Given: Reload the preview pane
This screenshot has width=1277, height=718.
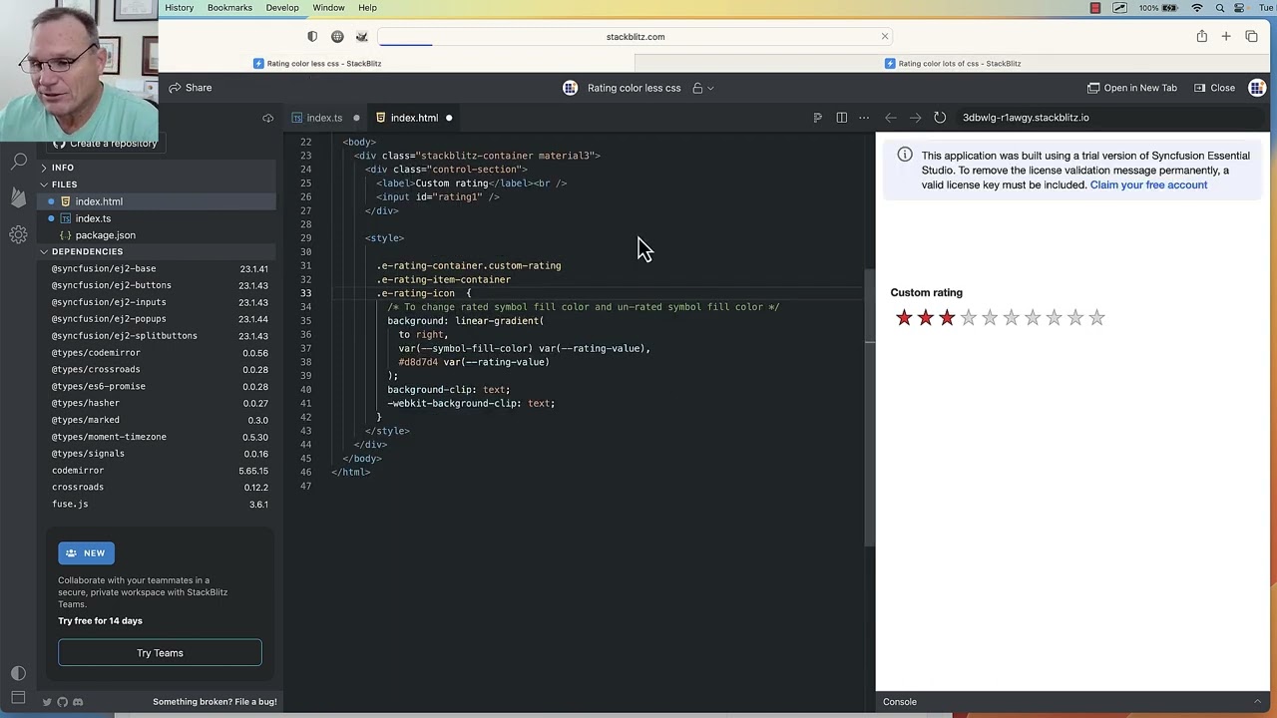Looking at the screenshot, I should tap(940, 118).
